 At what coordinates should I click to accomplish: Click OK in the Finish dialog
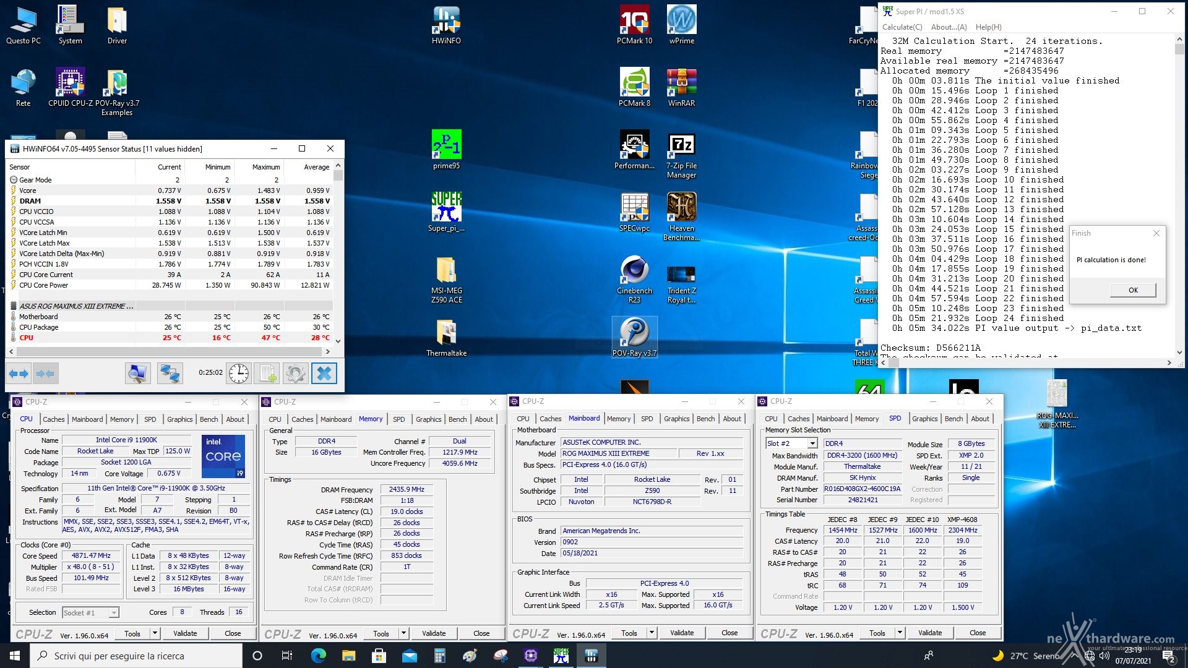click(1133, 290)
